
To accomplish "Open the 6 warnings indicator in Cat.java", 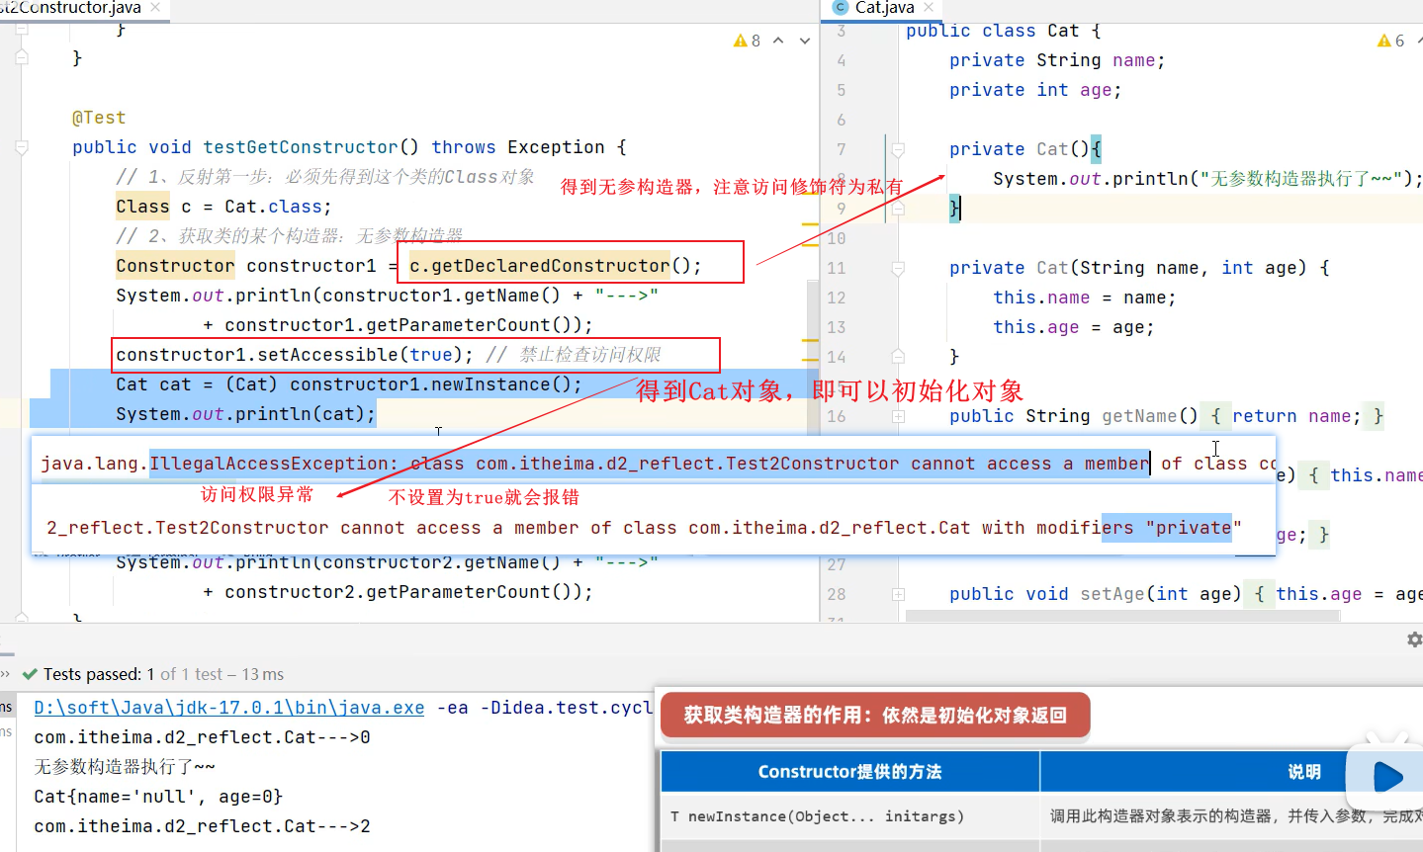I will coord(1390,41).
